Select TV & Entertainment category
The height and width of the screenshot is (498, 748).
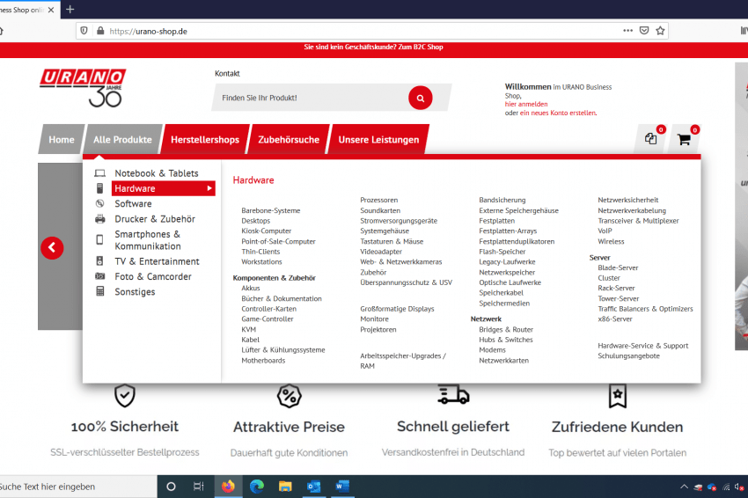[157, 261]
